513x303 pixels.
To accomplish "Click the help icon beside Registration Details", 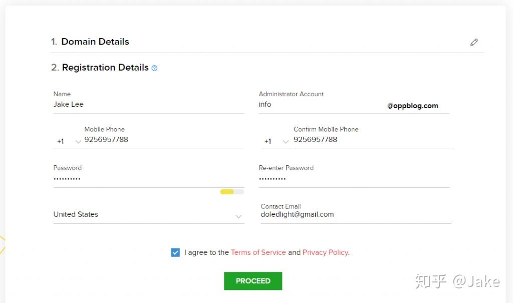I will coord(154,68).
